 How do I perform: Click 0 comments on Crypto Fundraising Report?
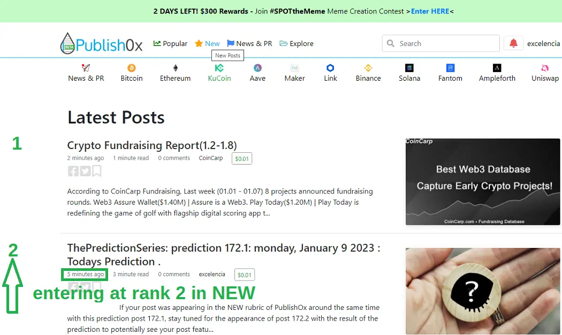click(174, 158)
